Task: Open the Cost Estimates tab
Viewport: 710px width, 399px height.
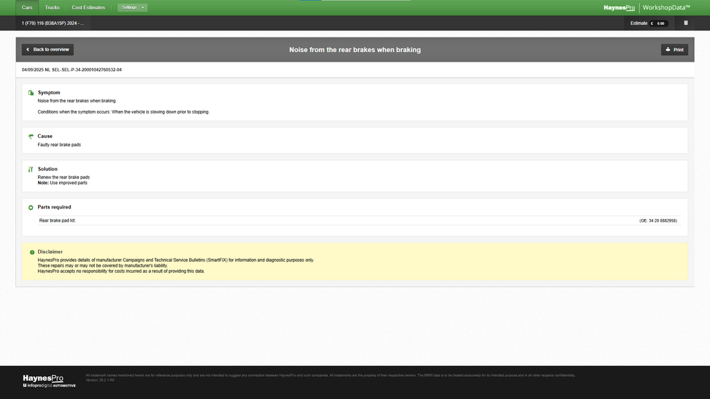Action: pyautogui.click(x=88, y=8)
